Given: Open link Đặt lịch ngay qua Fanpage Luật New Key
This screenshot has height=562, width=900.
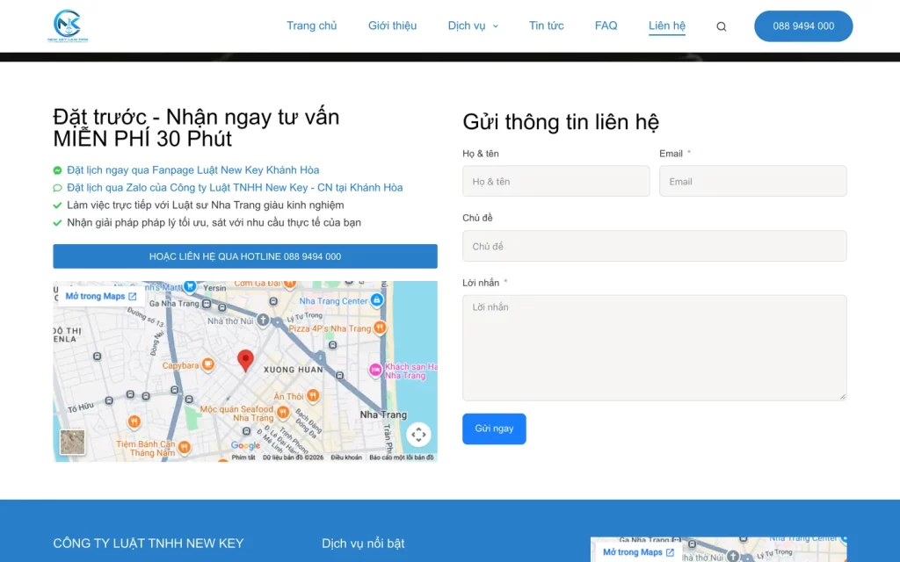Looking at the screenshot, I should click(192, 169).
